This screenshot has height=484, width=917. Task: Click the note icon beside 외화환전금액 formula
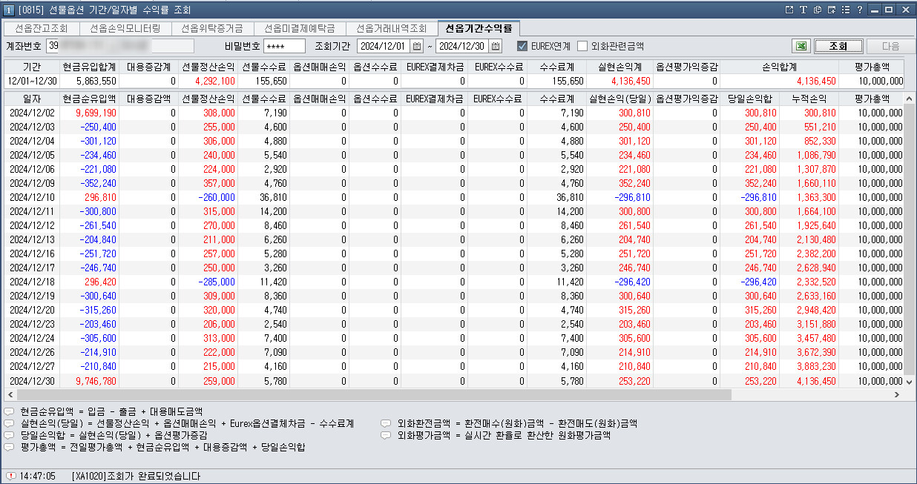(x=386, y=423)
